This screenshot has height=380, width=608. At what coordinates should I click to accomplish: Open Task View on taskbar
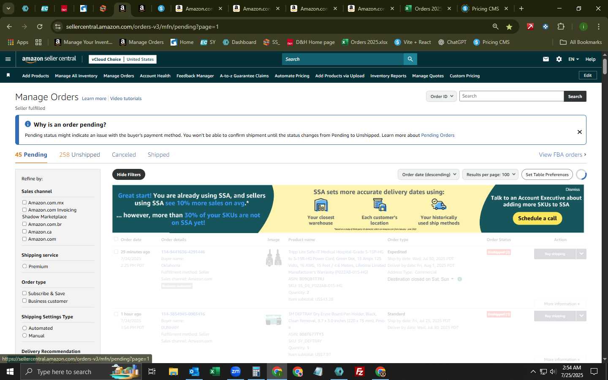coord(152,372)
